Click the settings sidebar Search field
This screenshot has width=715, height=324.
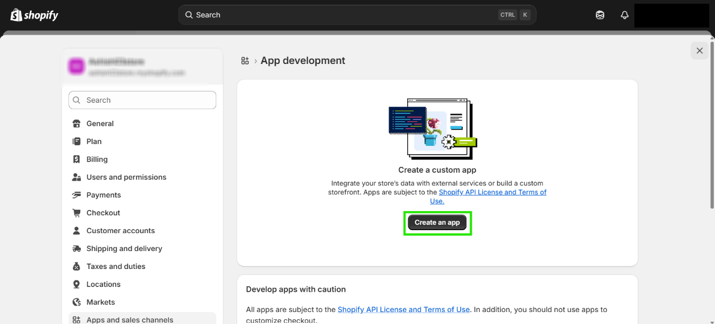pos(143,100)
